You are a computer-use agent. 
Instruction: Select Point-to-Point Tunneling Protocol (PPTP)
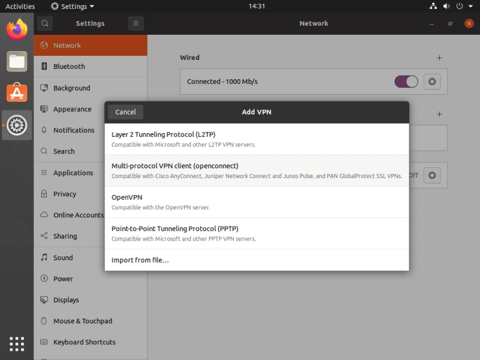point(257,233)
